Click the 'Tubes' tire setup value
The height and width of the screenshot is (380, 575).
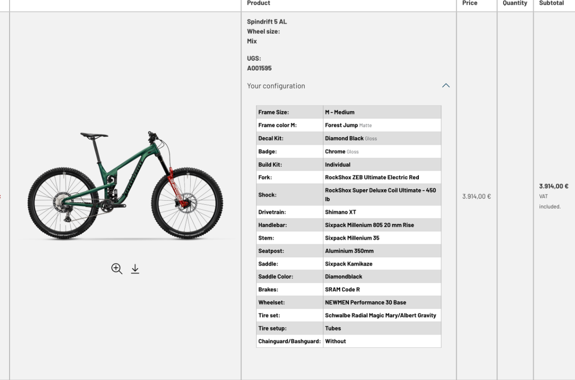(x=333, y=328)
